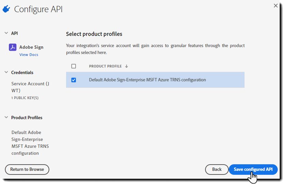Collapse the Credentials section chevron
The height and width of the screenshot is (185, 283).
6,72
